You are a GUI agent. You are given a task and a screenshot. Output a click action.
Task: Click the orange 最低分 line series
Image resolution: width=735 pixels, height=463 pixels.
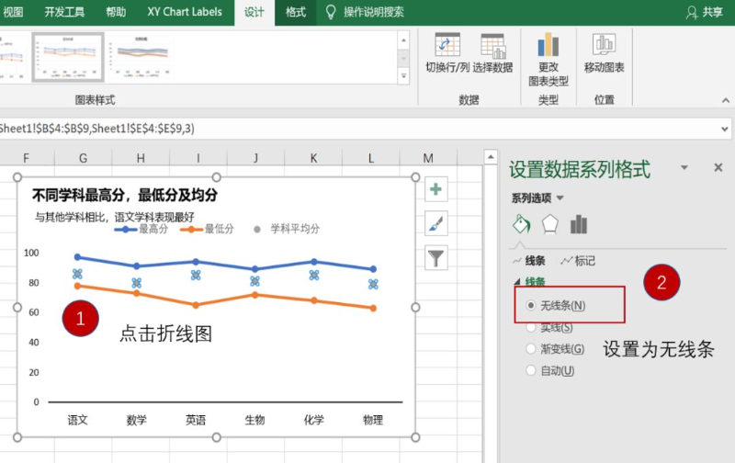coord(225,297)
